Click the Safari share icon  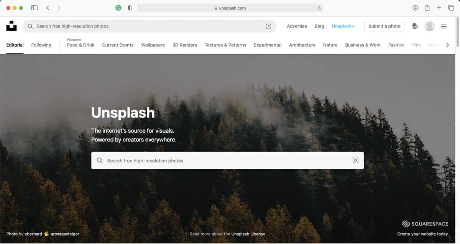[x=427, y=8]
